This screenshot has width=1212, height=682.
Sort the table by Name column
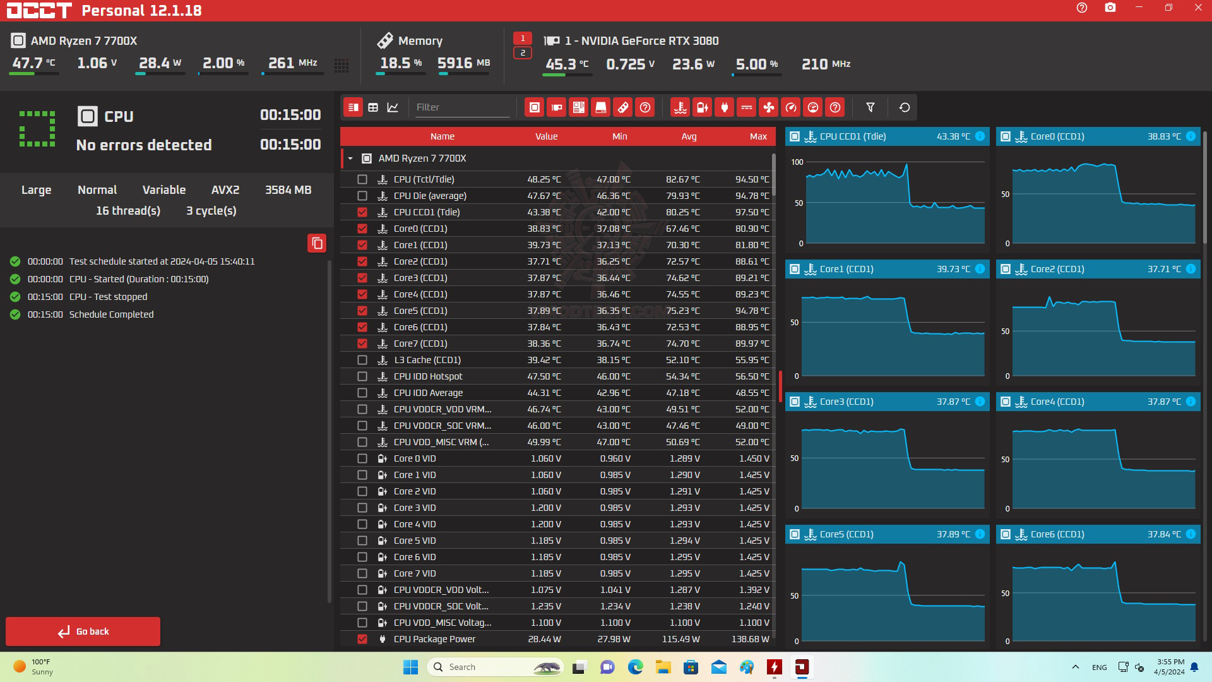click(442, 136)
